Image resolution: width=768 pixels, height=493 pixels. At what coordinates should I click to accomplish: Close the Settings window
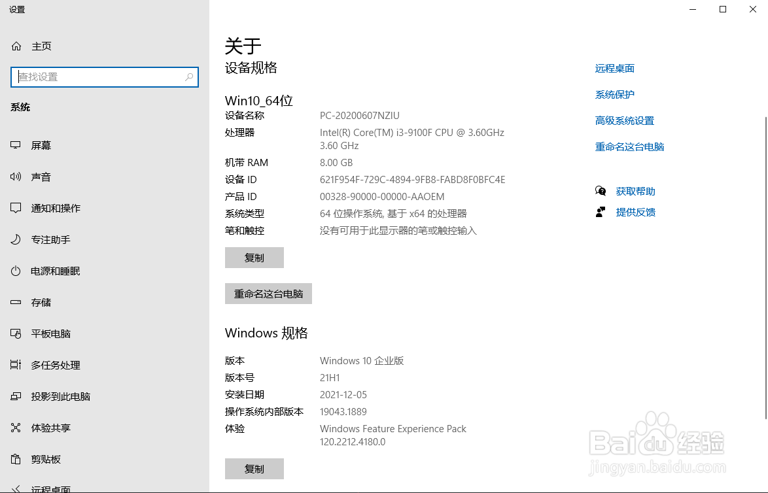coord(753,9)
